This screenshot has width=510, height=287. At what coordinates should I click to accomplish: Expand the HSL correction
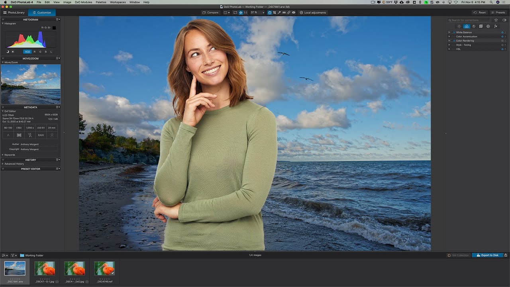[449, 49]
